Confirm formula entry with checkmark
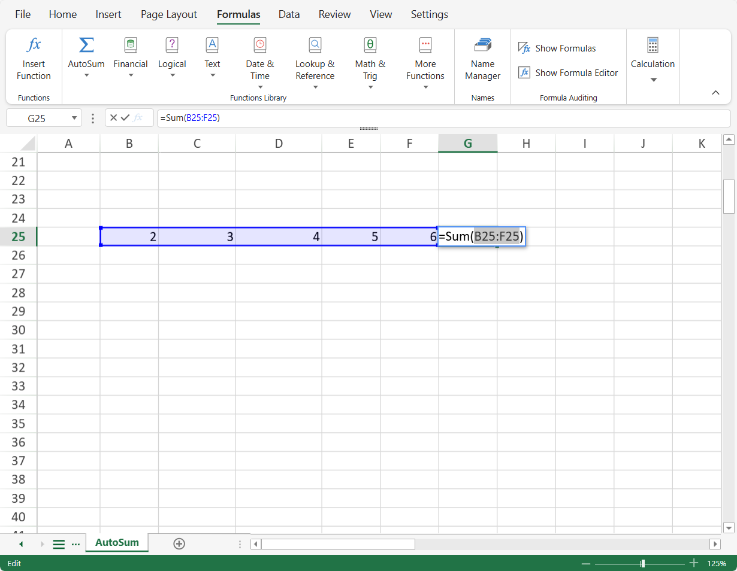Viewport: 737px width, 571px height. tap(125, 118)
